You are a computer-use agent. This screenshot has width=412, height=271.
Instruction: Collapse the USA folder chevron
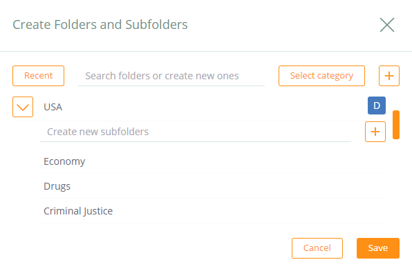pos(23,107)
